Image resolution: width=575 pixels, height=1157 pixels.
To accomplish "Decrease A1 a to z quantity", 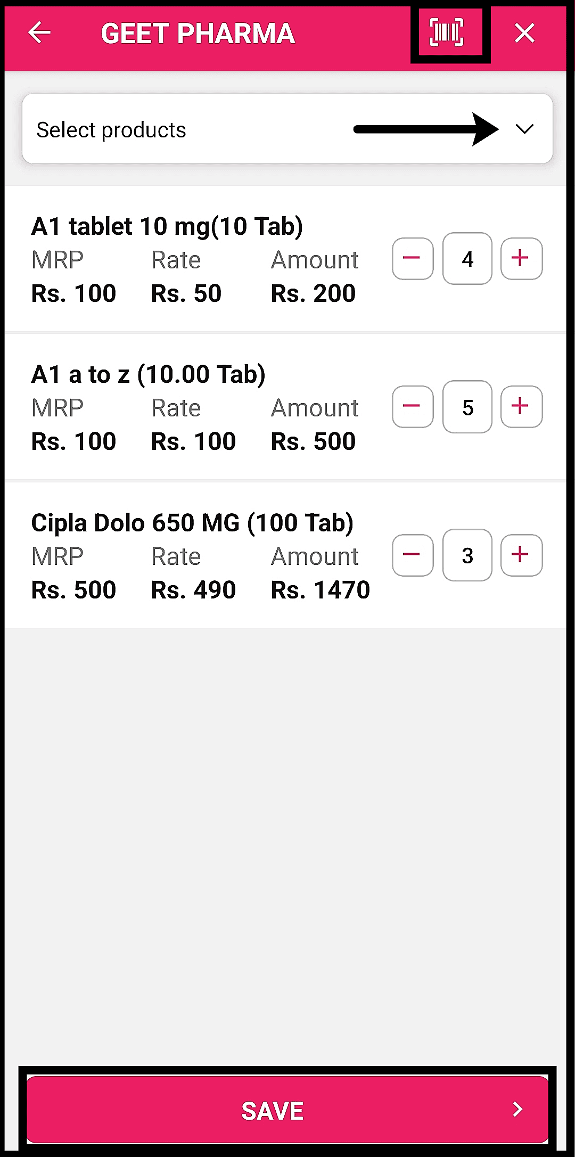I will click(413, 407).
